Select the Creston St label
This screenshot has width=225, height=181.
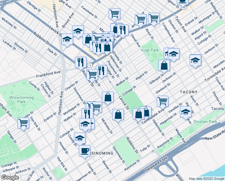(x=46, y=91)
